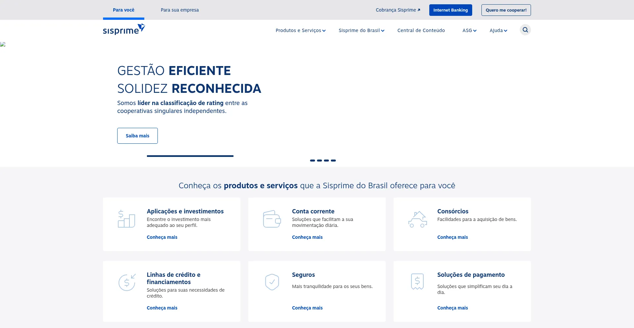Click the Seguros heading
The image size is (634, 328).
[x=303, y=275]
